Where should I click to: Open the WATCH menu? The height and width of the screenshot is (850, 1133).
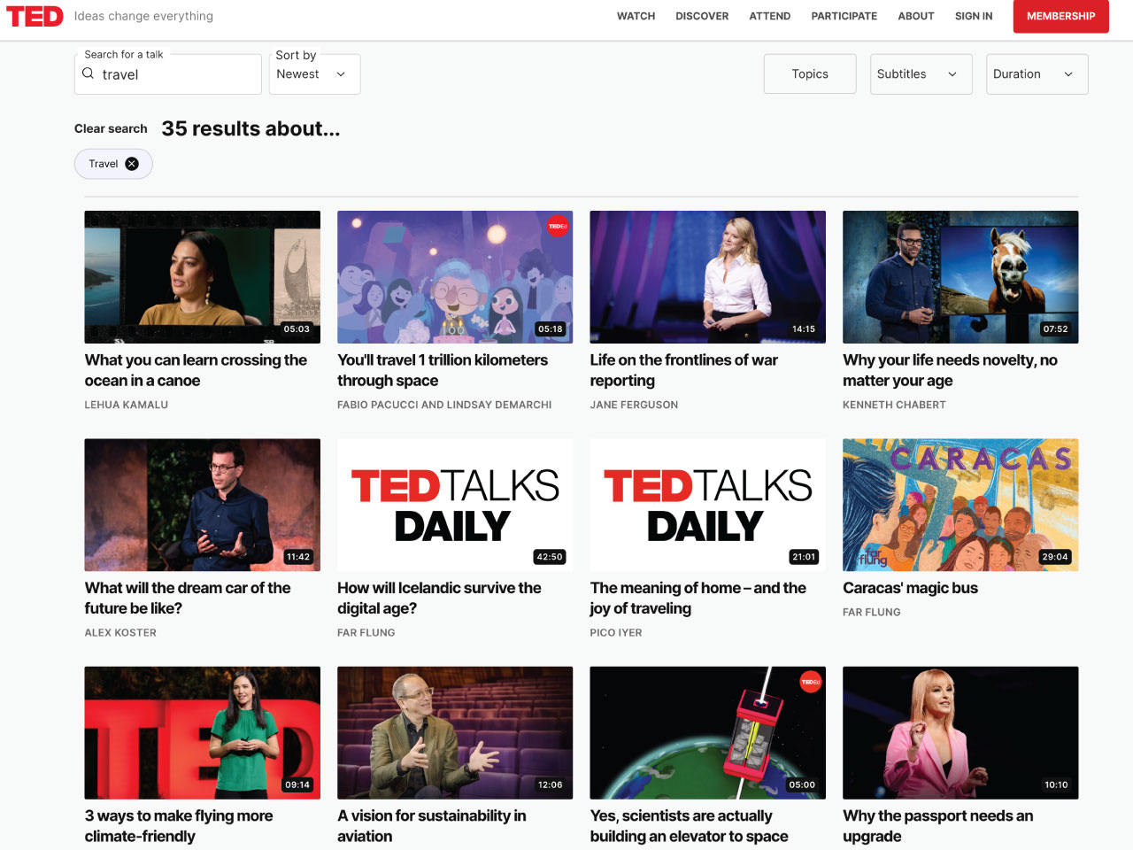tap(636, 16)
